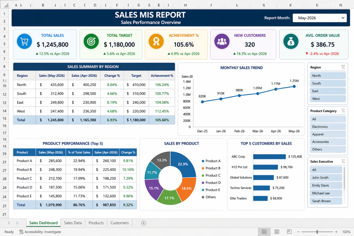Switch to Page Break Preview icon
This screenshot has width=354, height=236.
(x=289, y=232)
